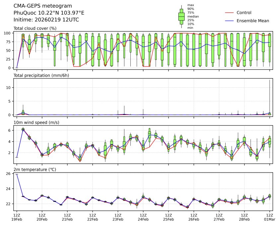Click the tall precipitation spike at 01Mar
279x225 pixels.
click(269, 96)
